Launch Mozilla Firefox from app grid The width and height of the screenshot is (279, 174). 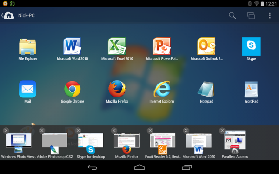[117, 89]
